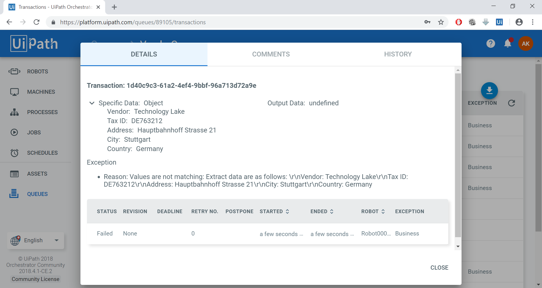The width and height of the screenshot is (542, 288).
Task: Open the Queues page
Action: pos(36,194)
